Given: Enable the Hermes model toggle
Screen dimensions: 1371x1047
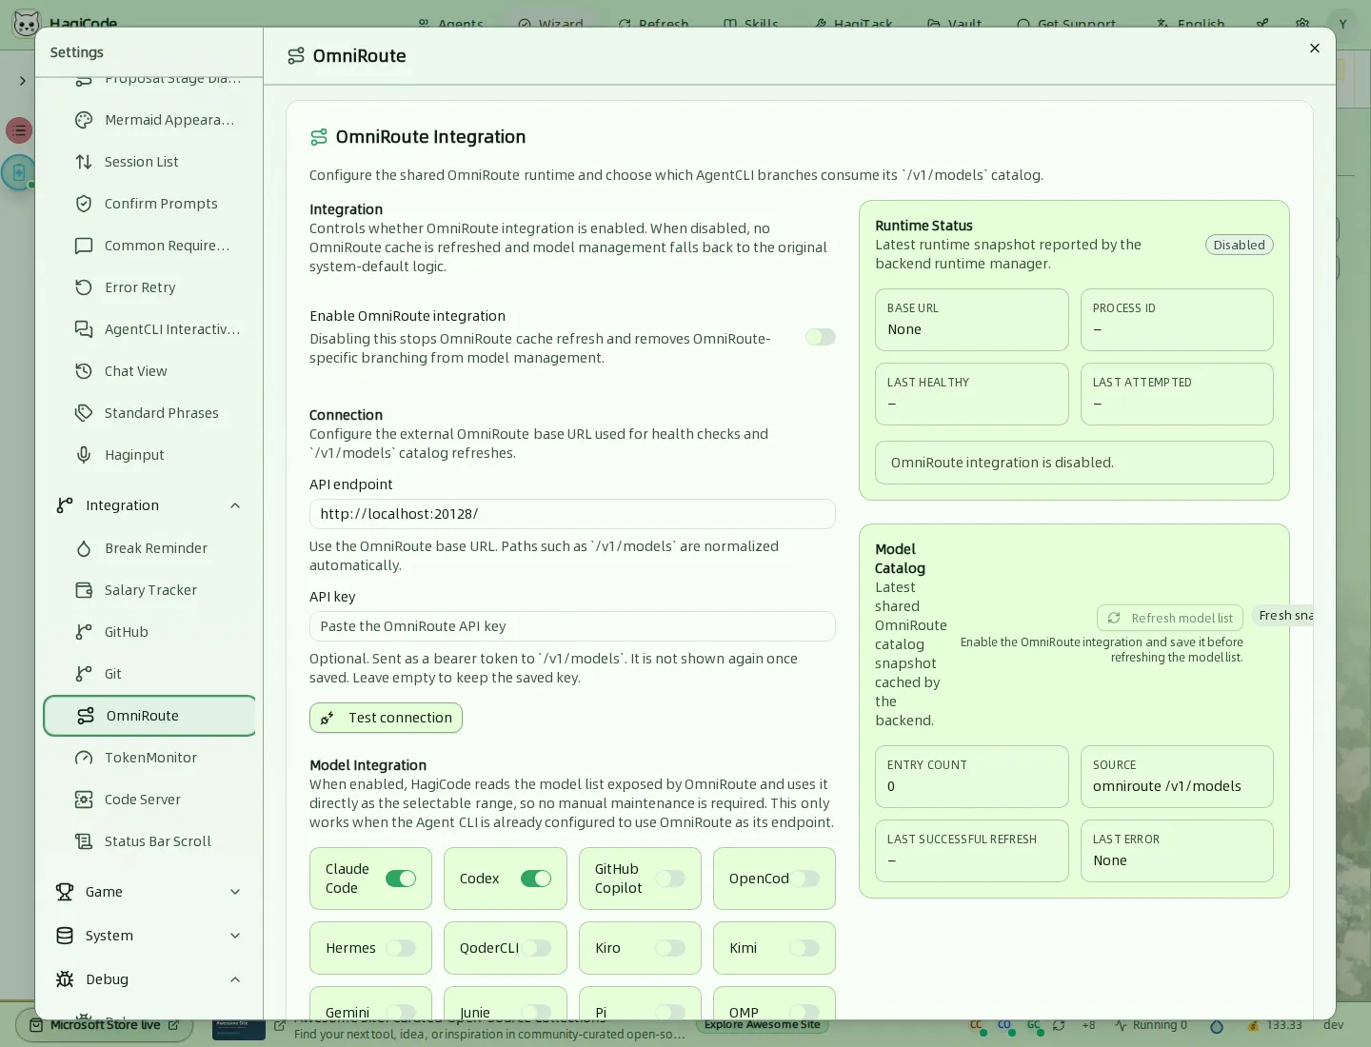Looking at the screenshot, I should coord(401,948).
